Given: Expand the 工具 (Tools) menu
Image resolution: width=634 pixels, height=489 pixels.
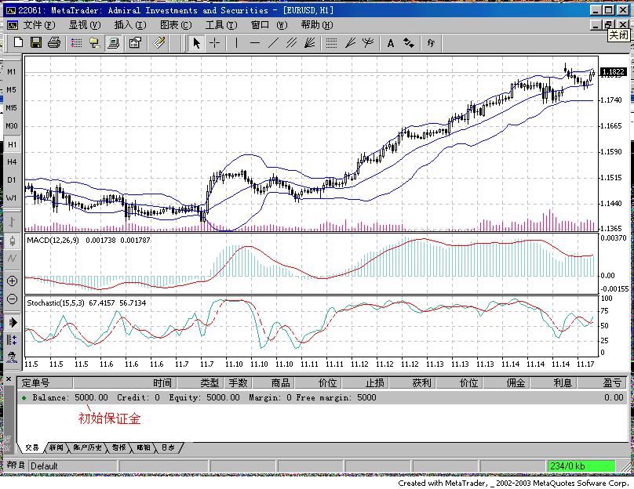Looking at the screenshot, I should [220, 25].
